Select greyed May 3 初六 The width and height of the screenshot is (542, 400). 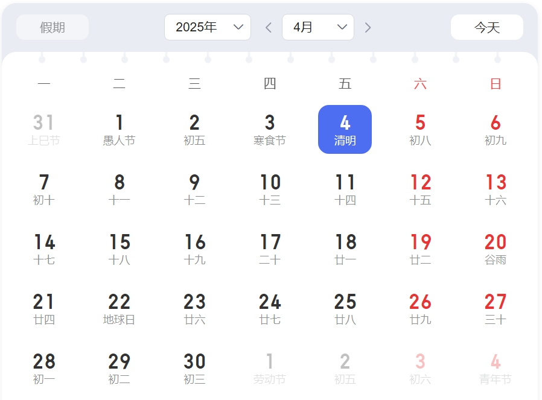point(420,369)
